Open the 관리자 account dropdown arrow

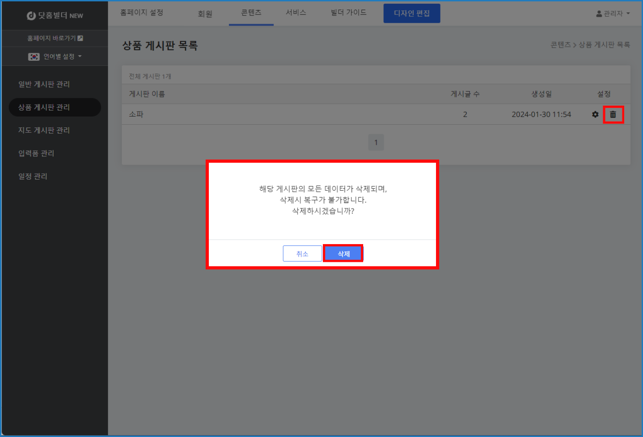click(628, 14)
